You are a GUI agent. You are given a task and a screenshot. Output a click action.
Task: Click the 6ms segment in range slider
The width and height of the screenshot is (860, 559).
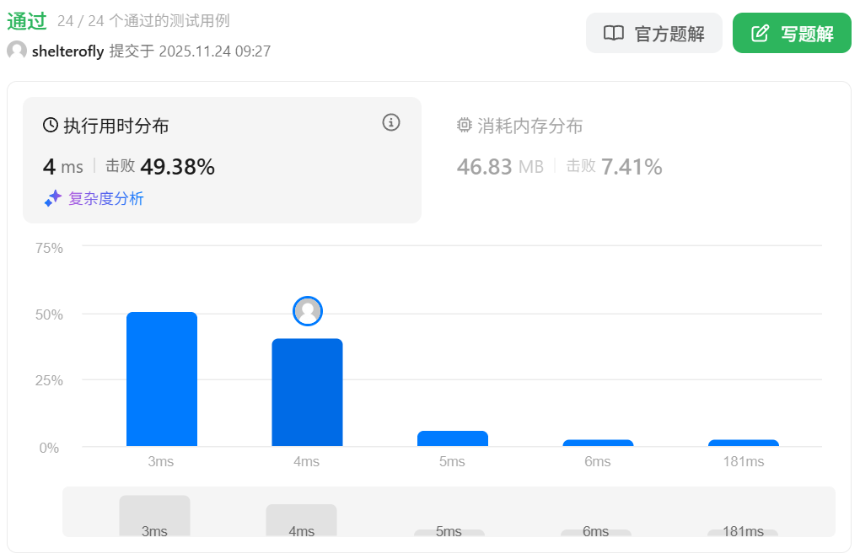coord(596,532)
